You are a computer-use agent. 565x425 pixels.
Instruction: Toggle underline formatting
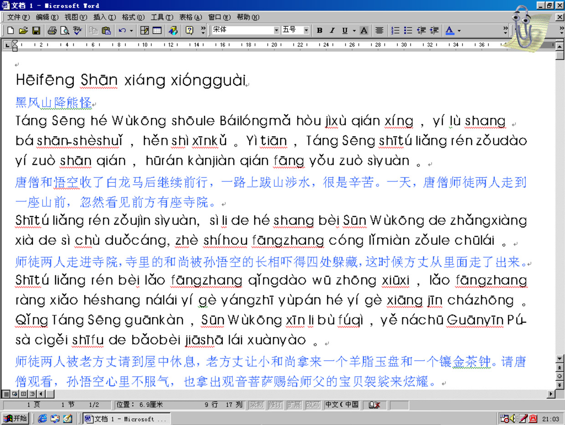pos(344,31)
